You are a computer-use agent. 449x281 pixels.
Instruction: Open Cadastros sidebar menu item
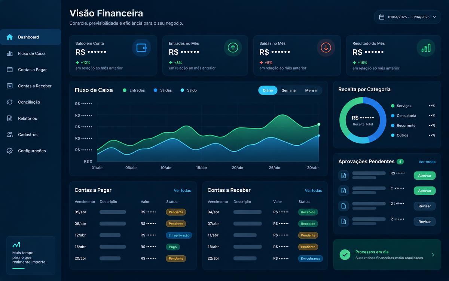coord(30,135)
